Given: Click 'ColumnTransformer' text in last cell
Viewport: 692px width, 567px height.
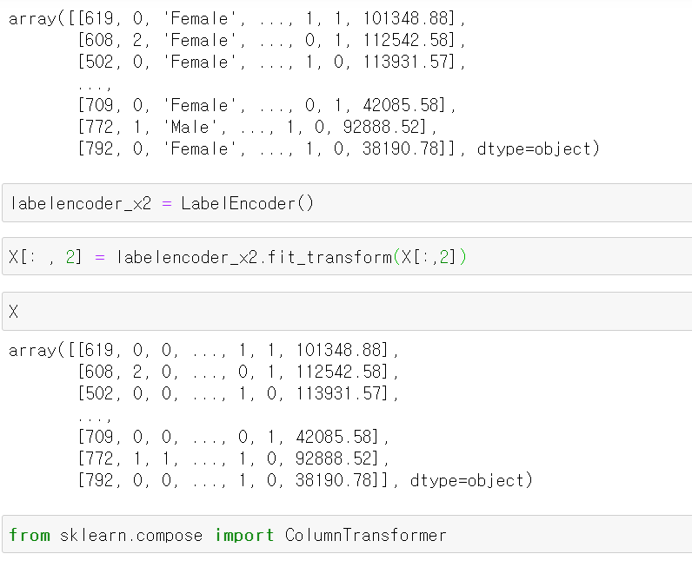Looking at the screenshot, I should [x=365, y=535].
